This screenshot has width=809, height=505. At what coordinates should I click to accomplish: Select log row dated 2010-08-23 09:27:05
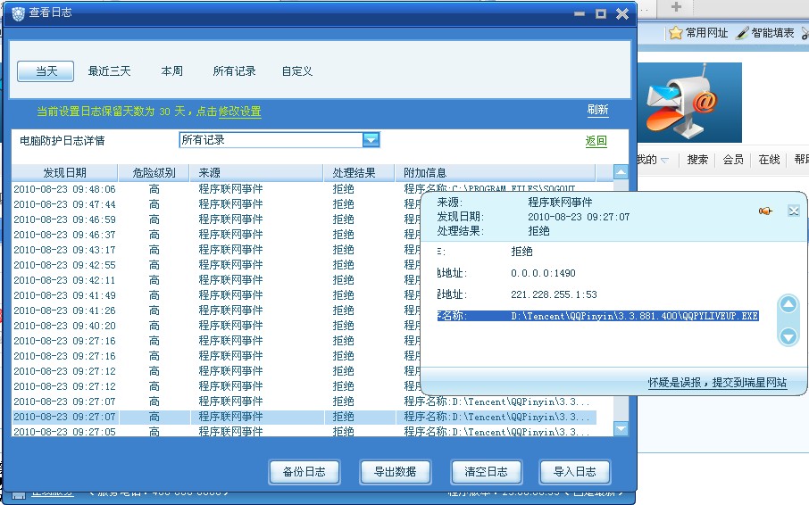(304, 431)
